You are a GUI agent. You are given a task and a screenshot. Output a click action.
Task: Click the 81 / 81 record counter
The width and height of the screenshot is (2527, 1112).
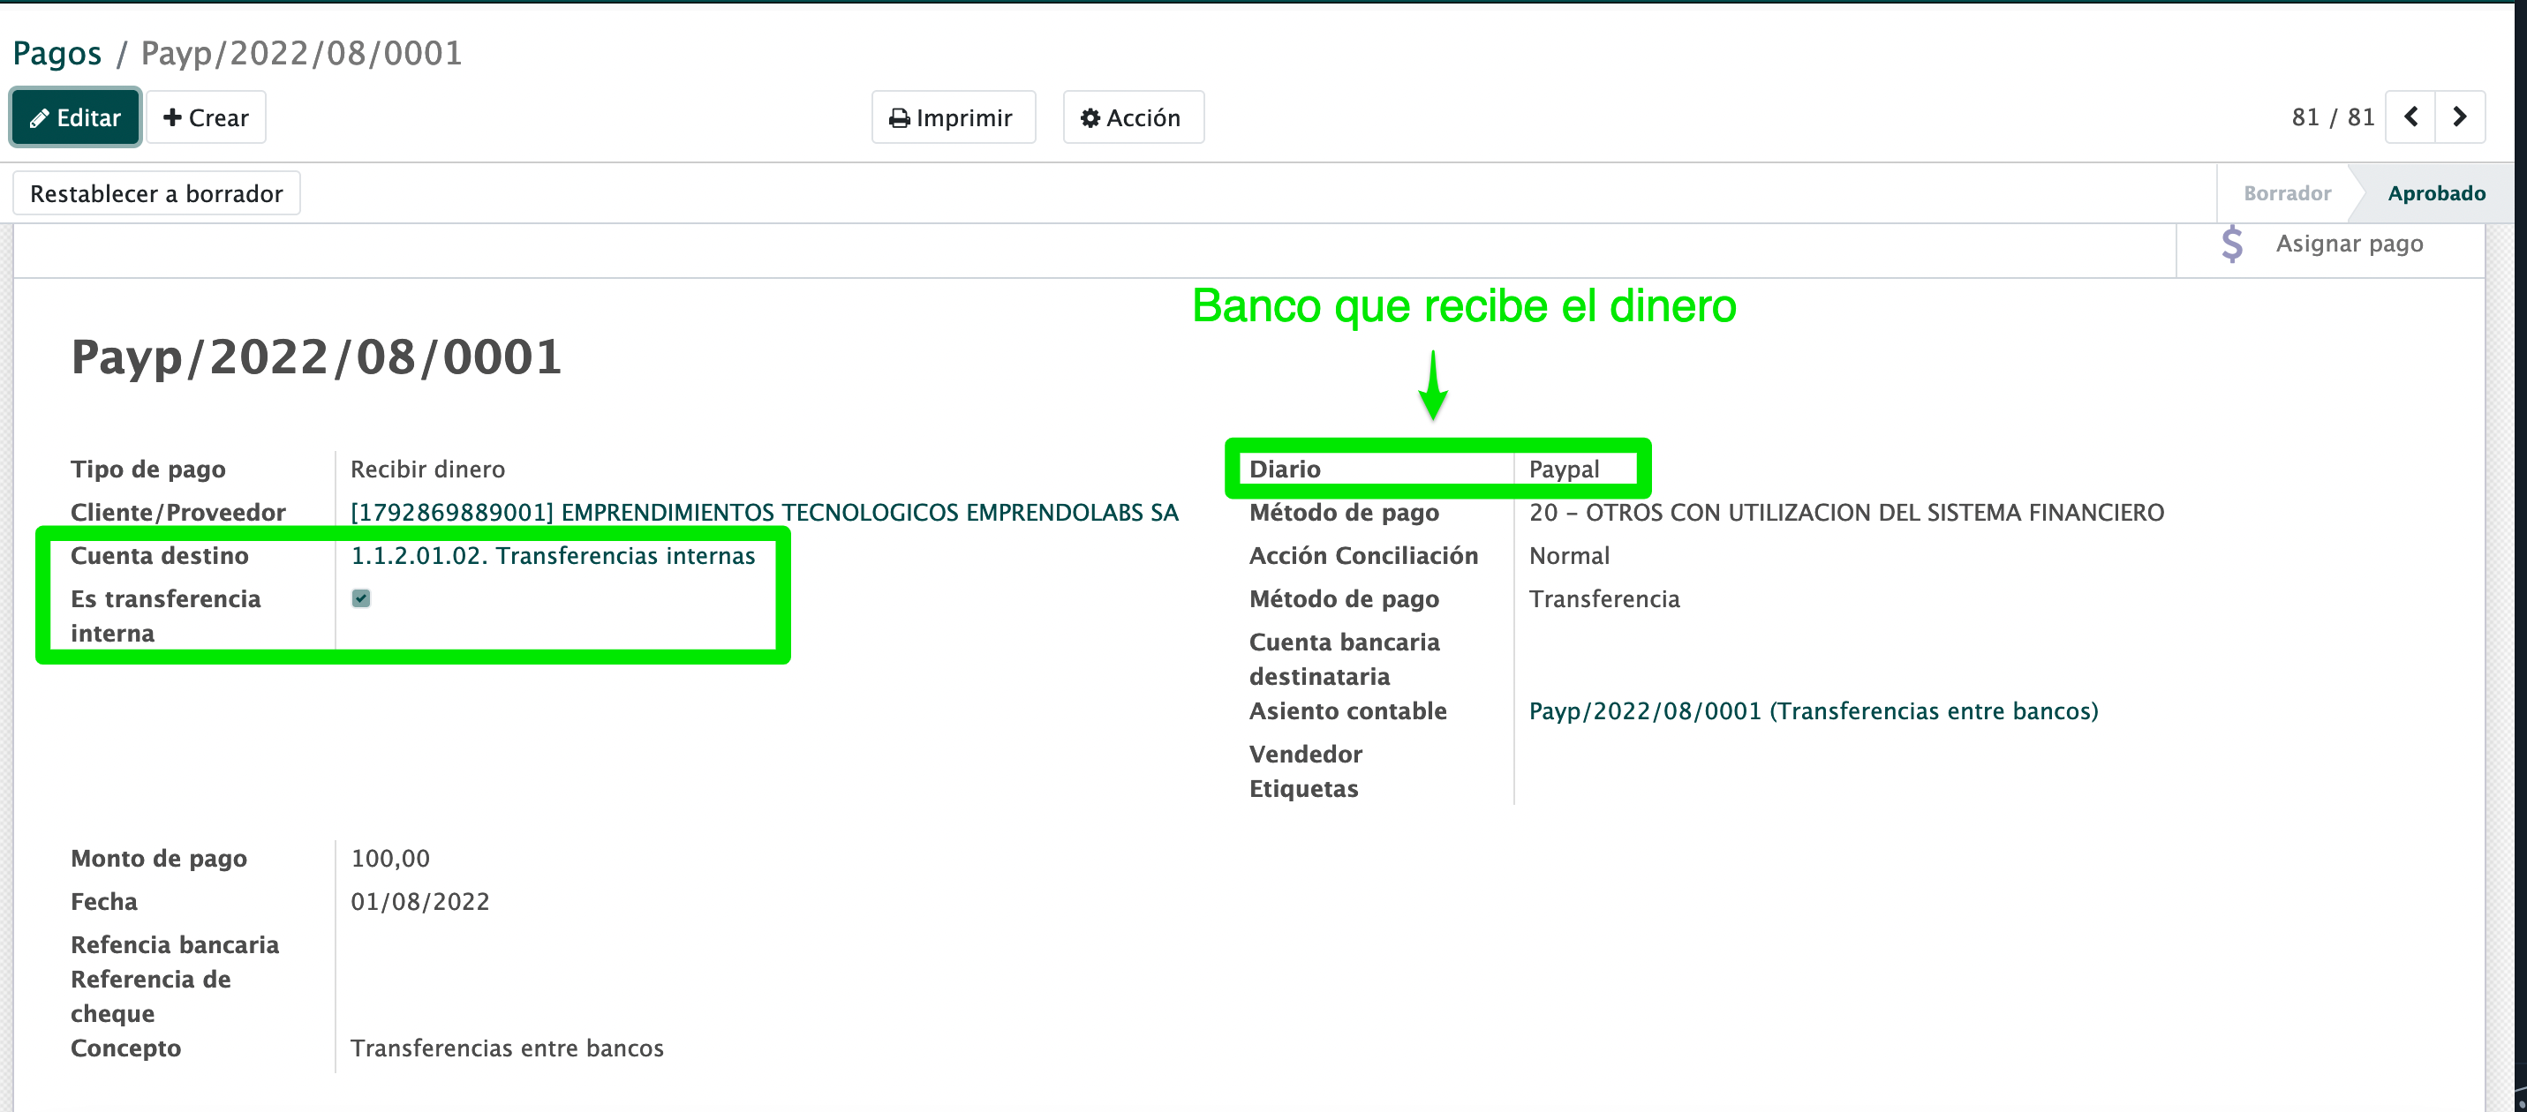tap(2333, 116)
